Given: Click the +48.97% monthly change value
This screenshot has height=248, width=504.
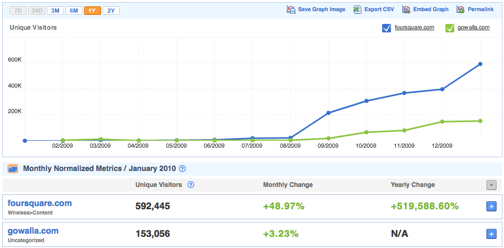Looking at the screenshot, I should pos(284,206).
